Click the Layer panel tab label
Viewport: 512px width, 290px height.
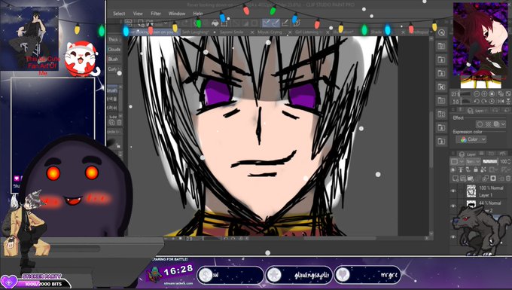471,154
